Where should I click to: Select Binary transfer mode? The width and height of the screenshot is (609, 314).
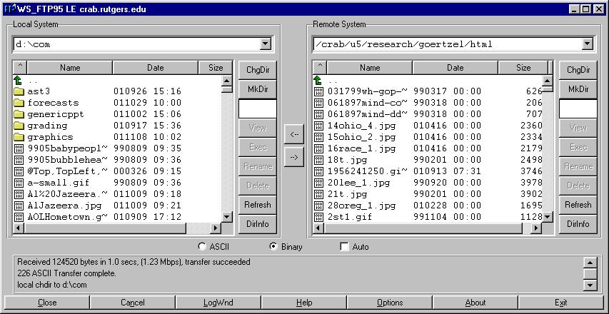[x=273, y=247]
